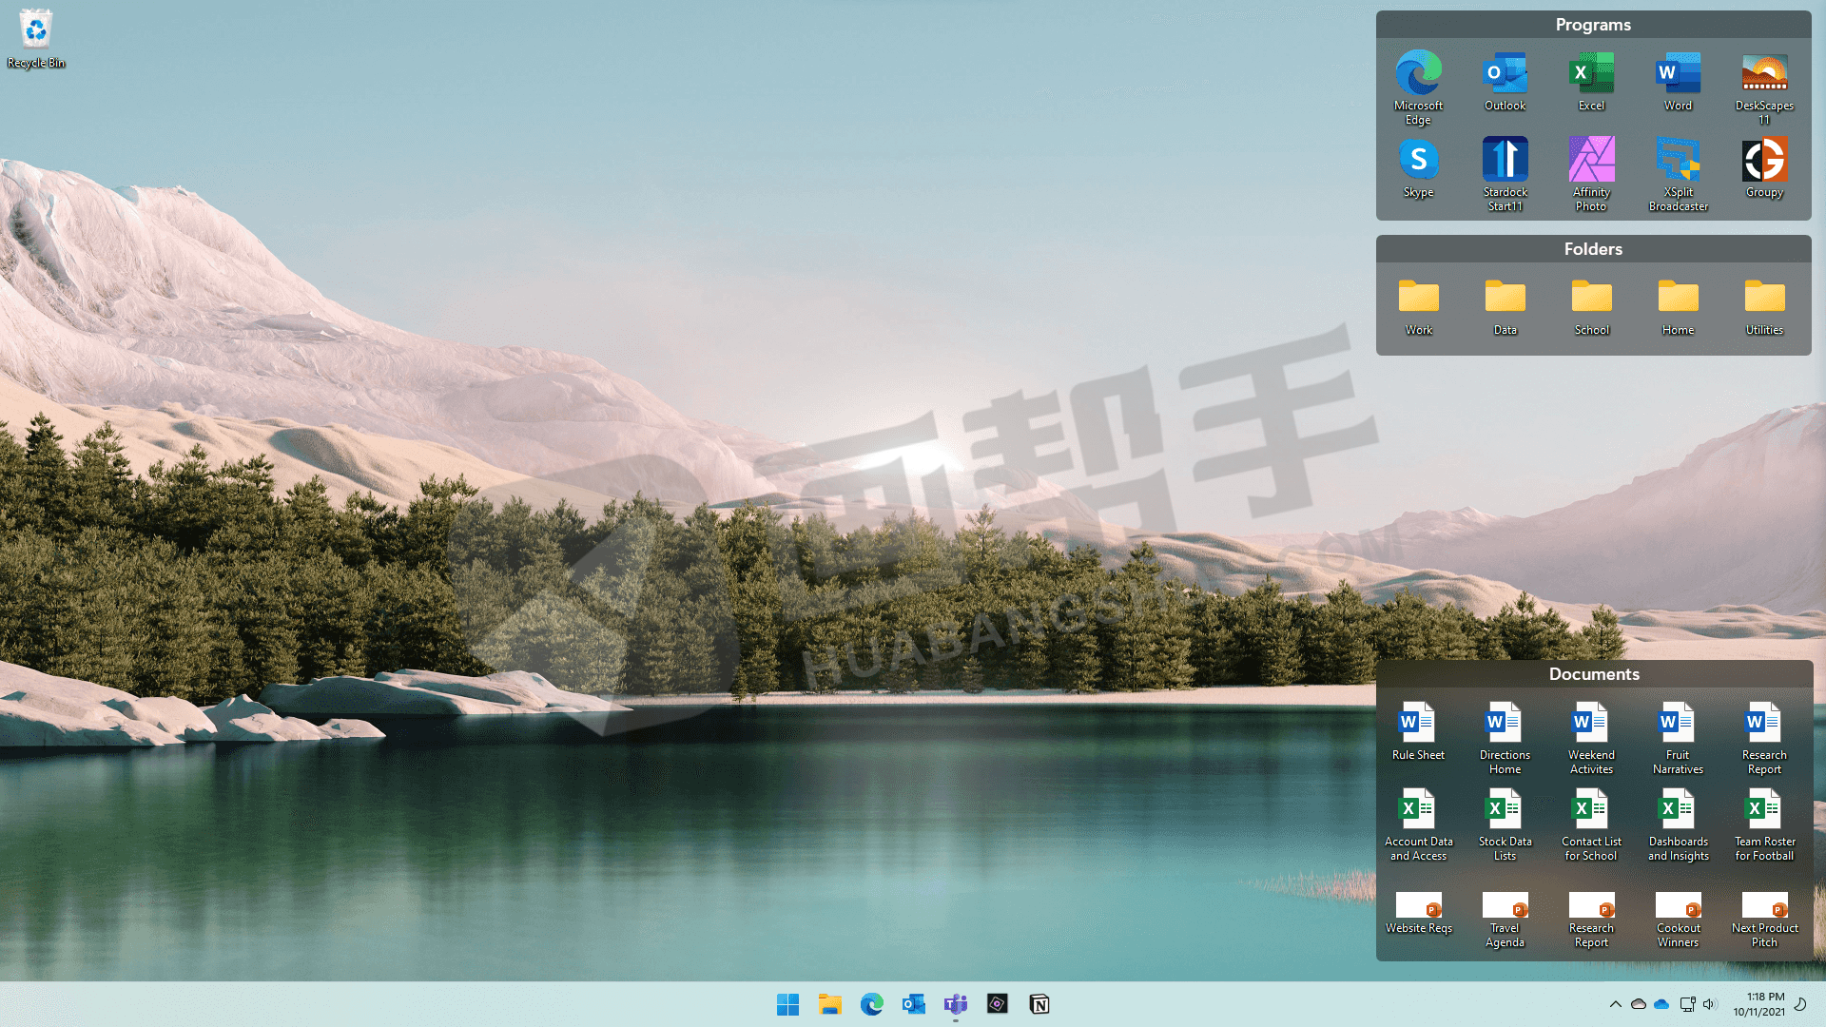Select Dashboards and Insights spreadsheet
1826x1027 pixels.
(1678, 824)
